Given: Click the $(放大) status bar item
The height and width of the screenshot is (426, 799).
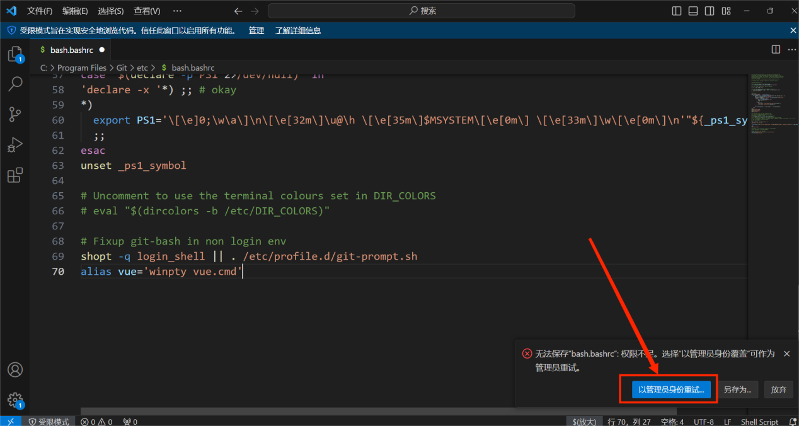Looking at the screenshot, I should (x=584, y=422).
